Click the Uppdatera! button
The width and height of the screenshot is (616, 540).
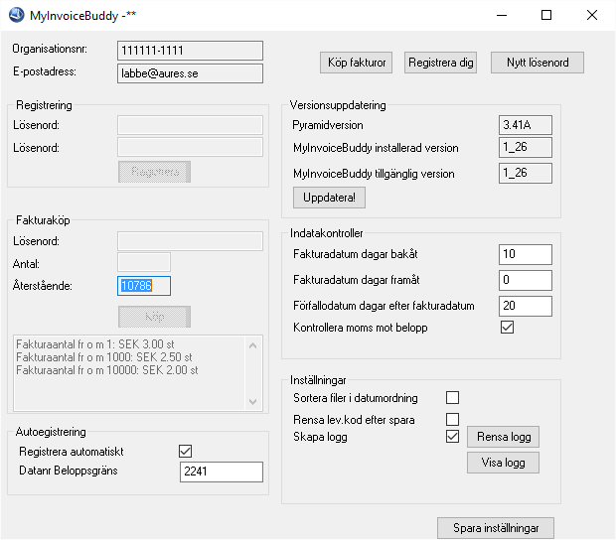[x=329, y=198]
